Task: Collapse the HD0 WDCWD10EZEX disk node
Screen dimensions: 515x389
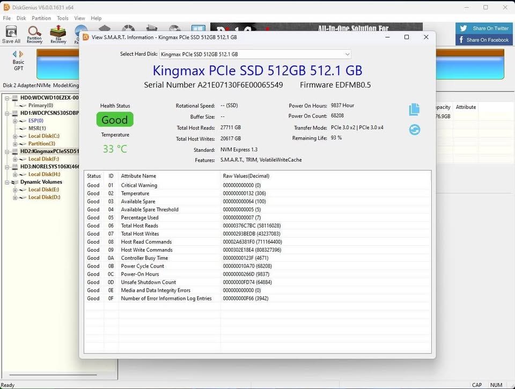Action: point(7,98)
